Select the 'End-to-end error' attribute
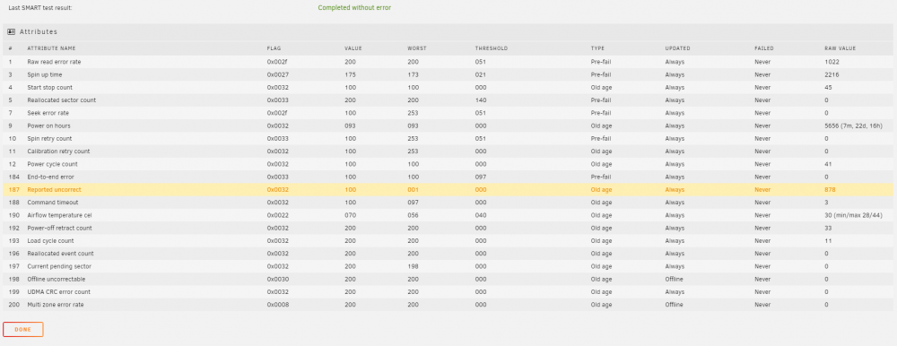 tap(50, 177)
